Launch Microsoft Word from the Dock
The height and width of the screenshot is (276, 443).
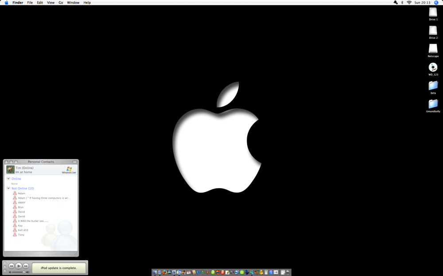click(198, 272)
